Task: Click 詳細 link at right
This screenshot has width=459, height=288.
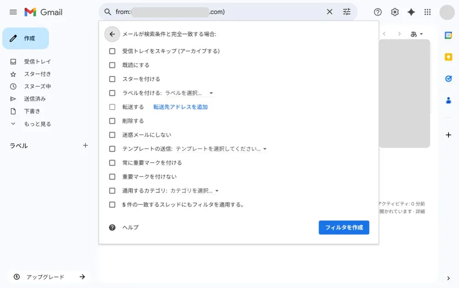Action: (x=420, y=211)
